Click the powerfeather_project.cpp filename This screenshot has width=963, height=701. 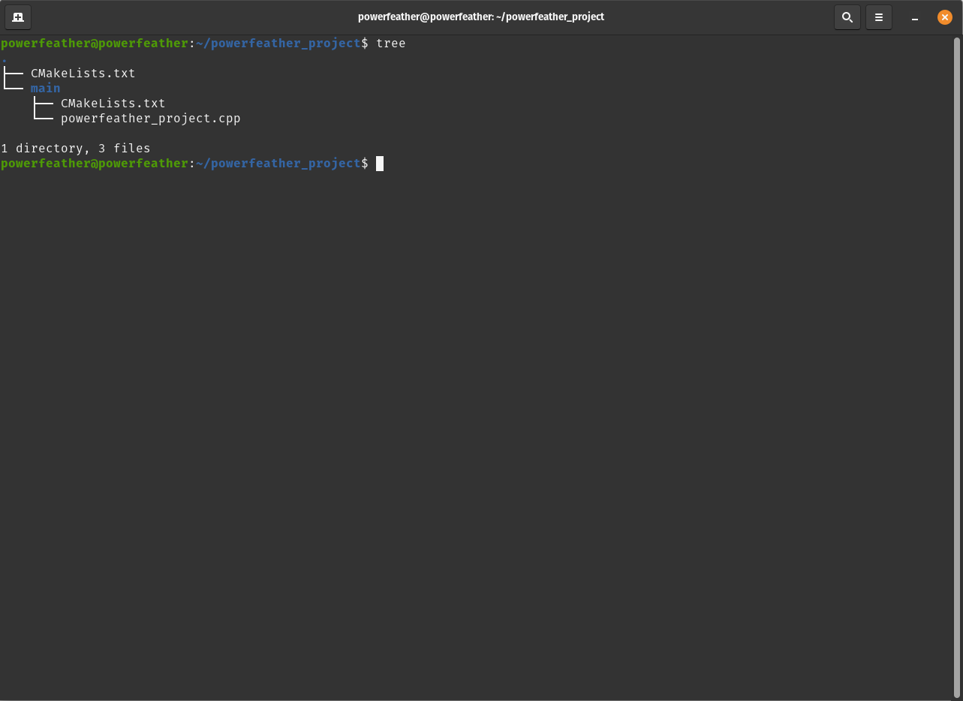tap(150, 118)
